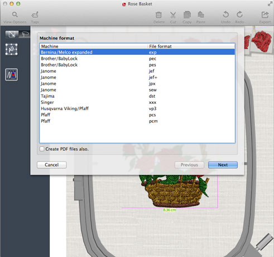The height and width of the screenshot is (257, 274).
Task: Click the Previous button
Action: pyautogui.click(x=189, y=165)
